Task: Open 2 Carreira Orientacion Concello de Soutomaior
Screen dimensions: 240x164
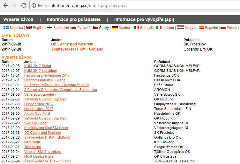Action: (x=61, y=90)
